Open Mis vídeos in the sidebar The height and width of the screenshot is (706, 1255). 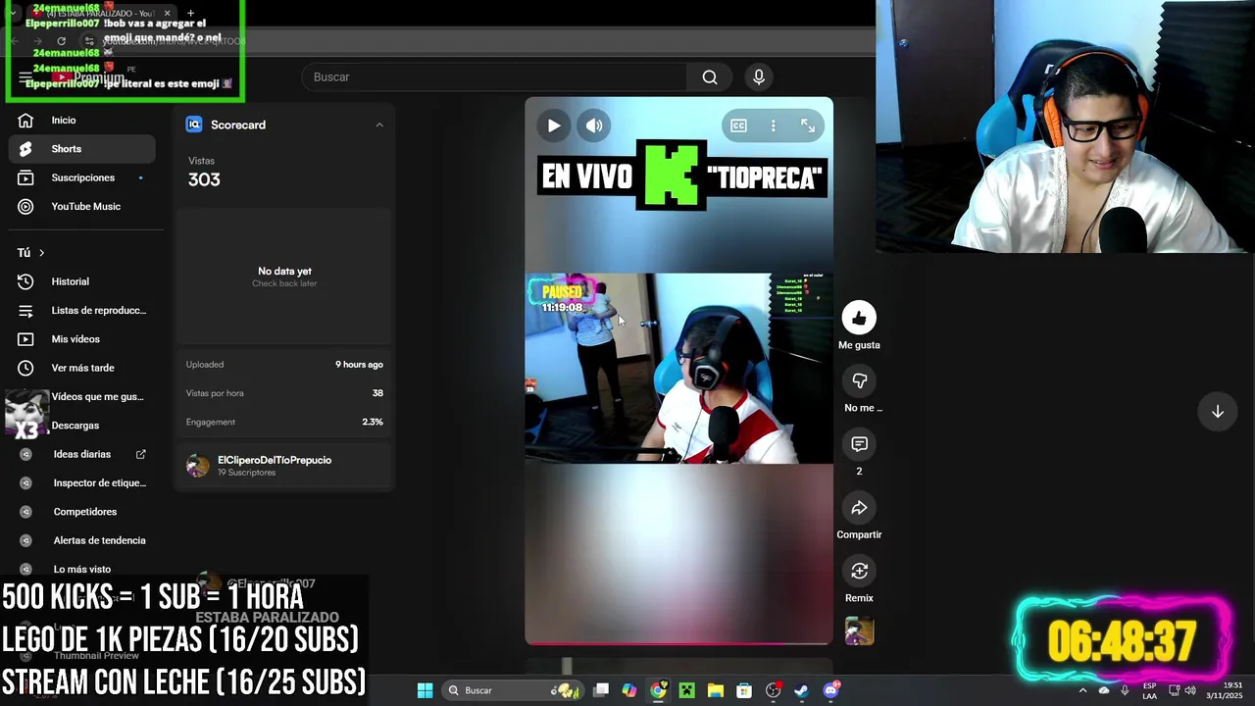[x=82, y=339]
